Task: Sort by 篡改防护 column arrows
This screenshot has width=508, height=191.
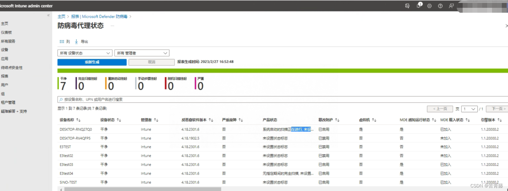Action: (x=337, y=120)
